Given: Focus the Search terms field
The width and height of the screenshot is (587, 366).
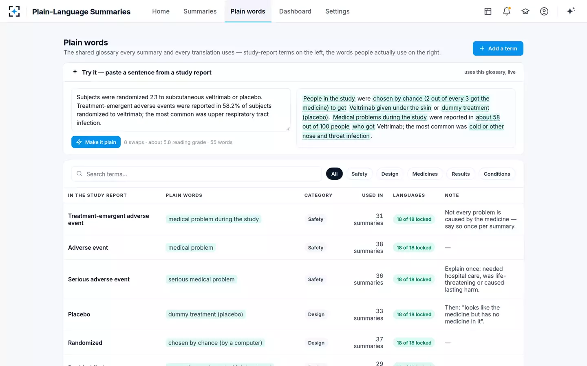Looking at the screenshot, I should click(x=196, y=174).
